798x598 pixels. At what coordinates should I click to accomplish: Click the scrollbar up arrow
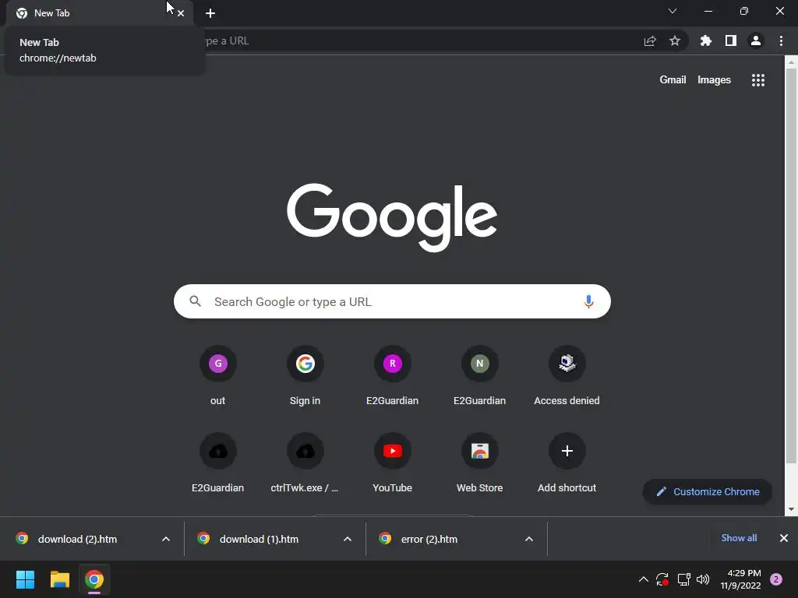791,62
